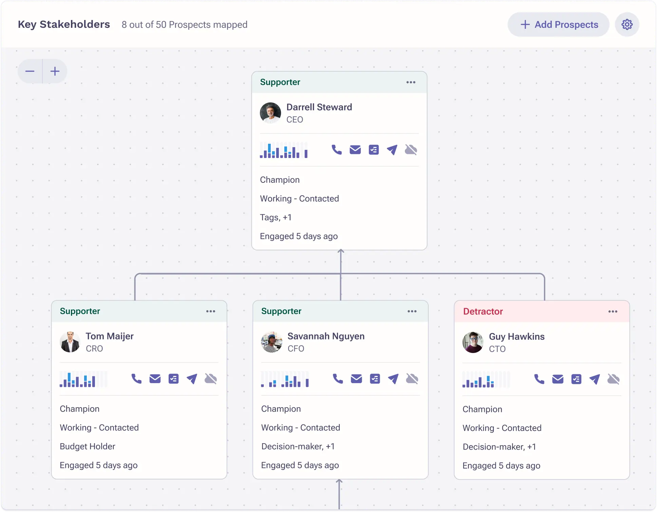Click crossed-out cloud icon on Savannah Nguyen card
Image resolution: width=657 pixels, height=512 pixels.
(x=412, y=379)
